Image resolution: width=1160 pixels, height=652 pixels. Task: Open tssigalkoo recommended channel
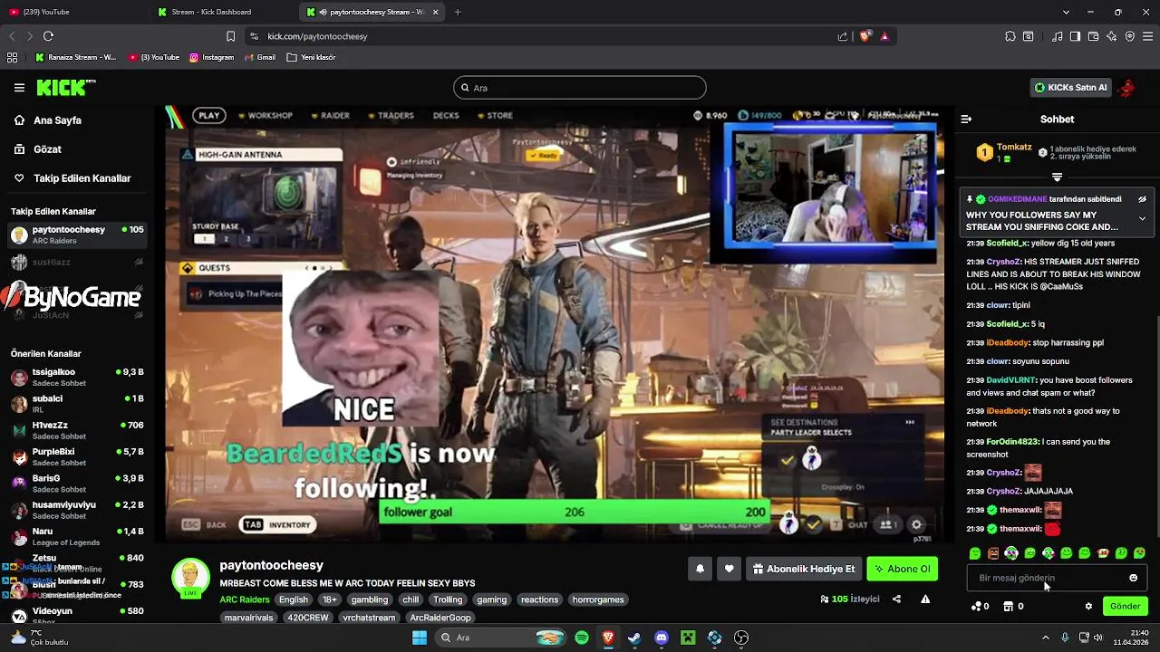point(77,377)
